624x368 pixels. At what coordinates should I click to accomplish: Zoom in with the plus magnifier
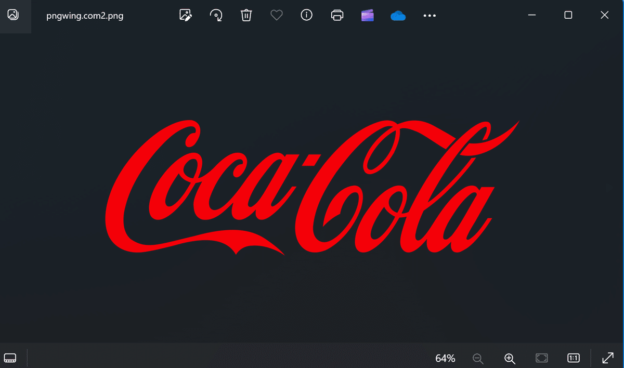pyautogui.click(x=510, y=358)
